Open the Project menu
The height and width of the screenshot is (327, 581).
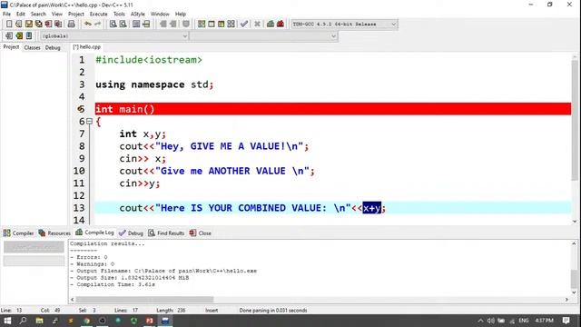coord(76,15)
